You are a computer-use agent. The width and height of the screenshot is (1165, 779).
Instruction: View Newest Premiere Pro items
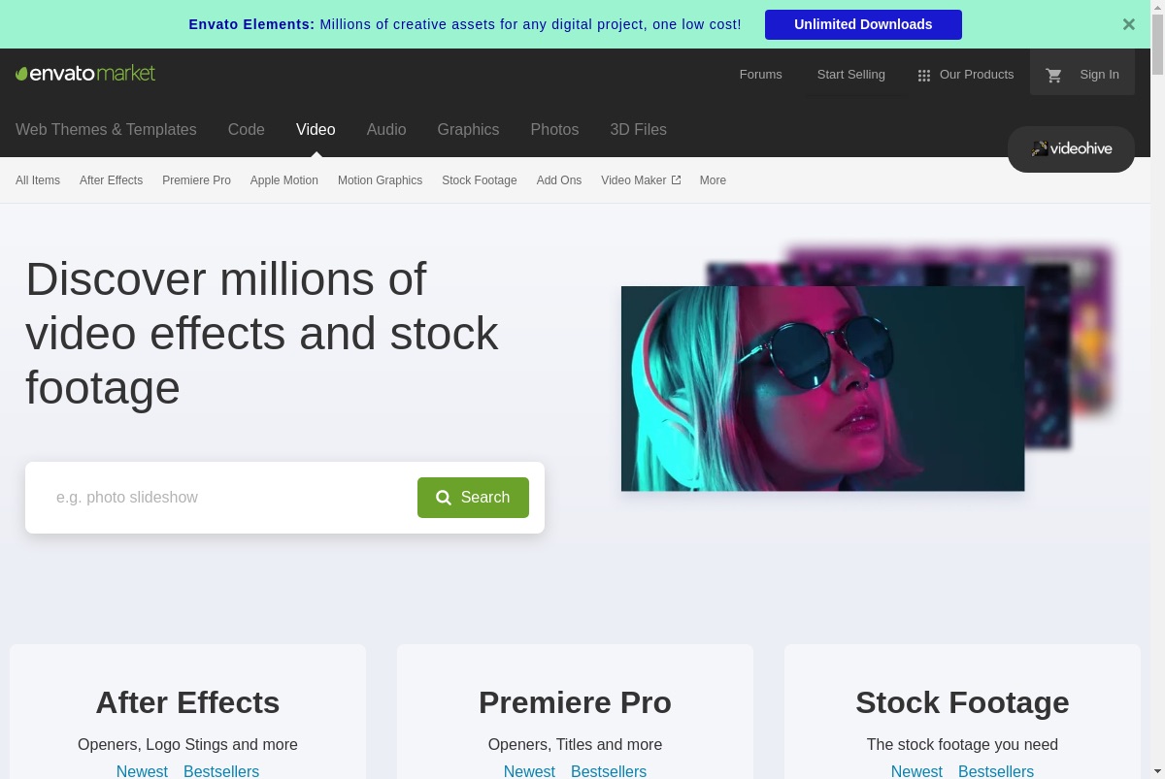pos(529,770)
